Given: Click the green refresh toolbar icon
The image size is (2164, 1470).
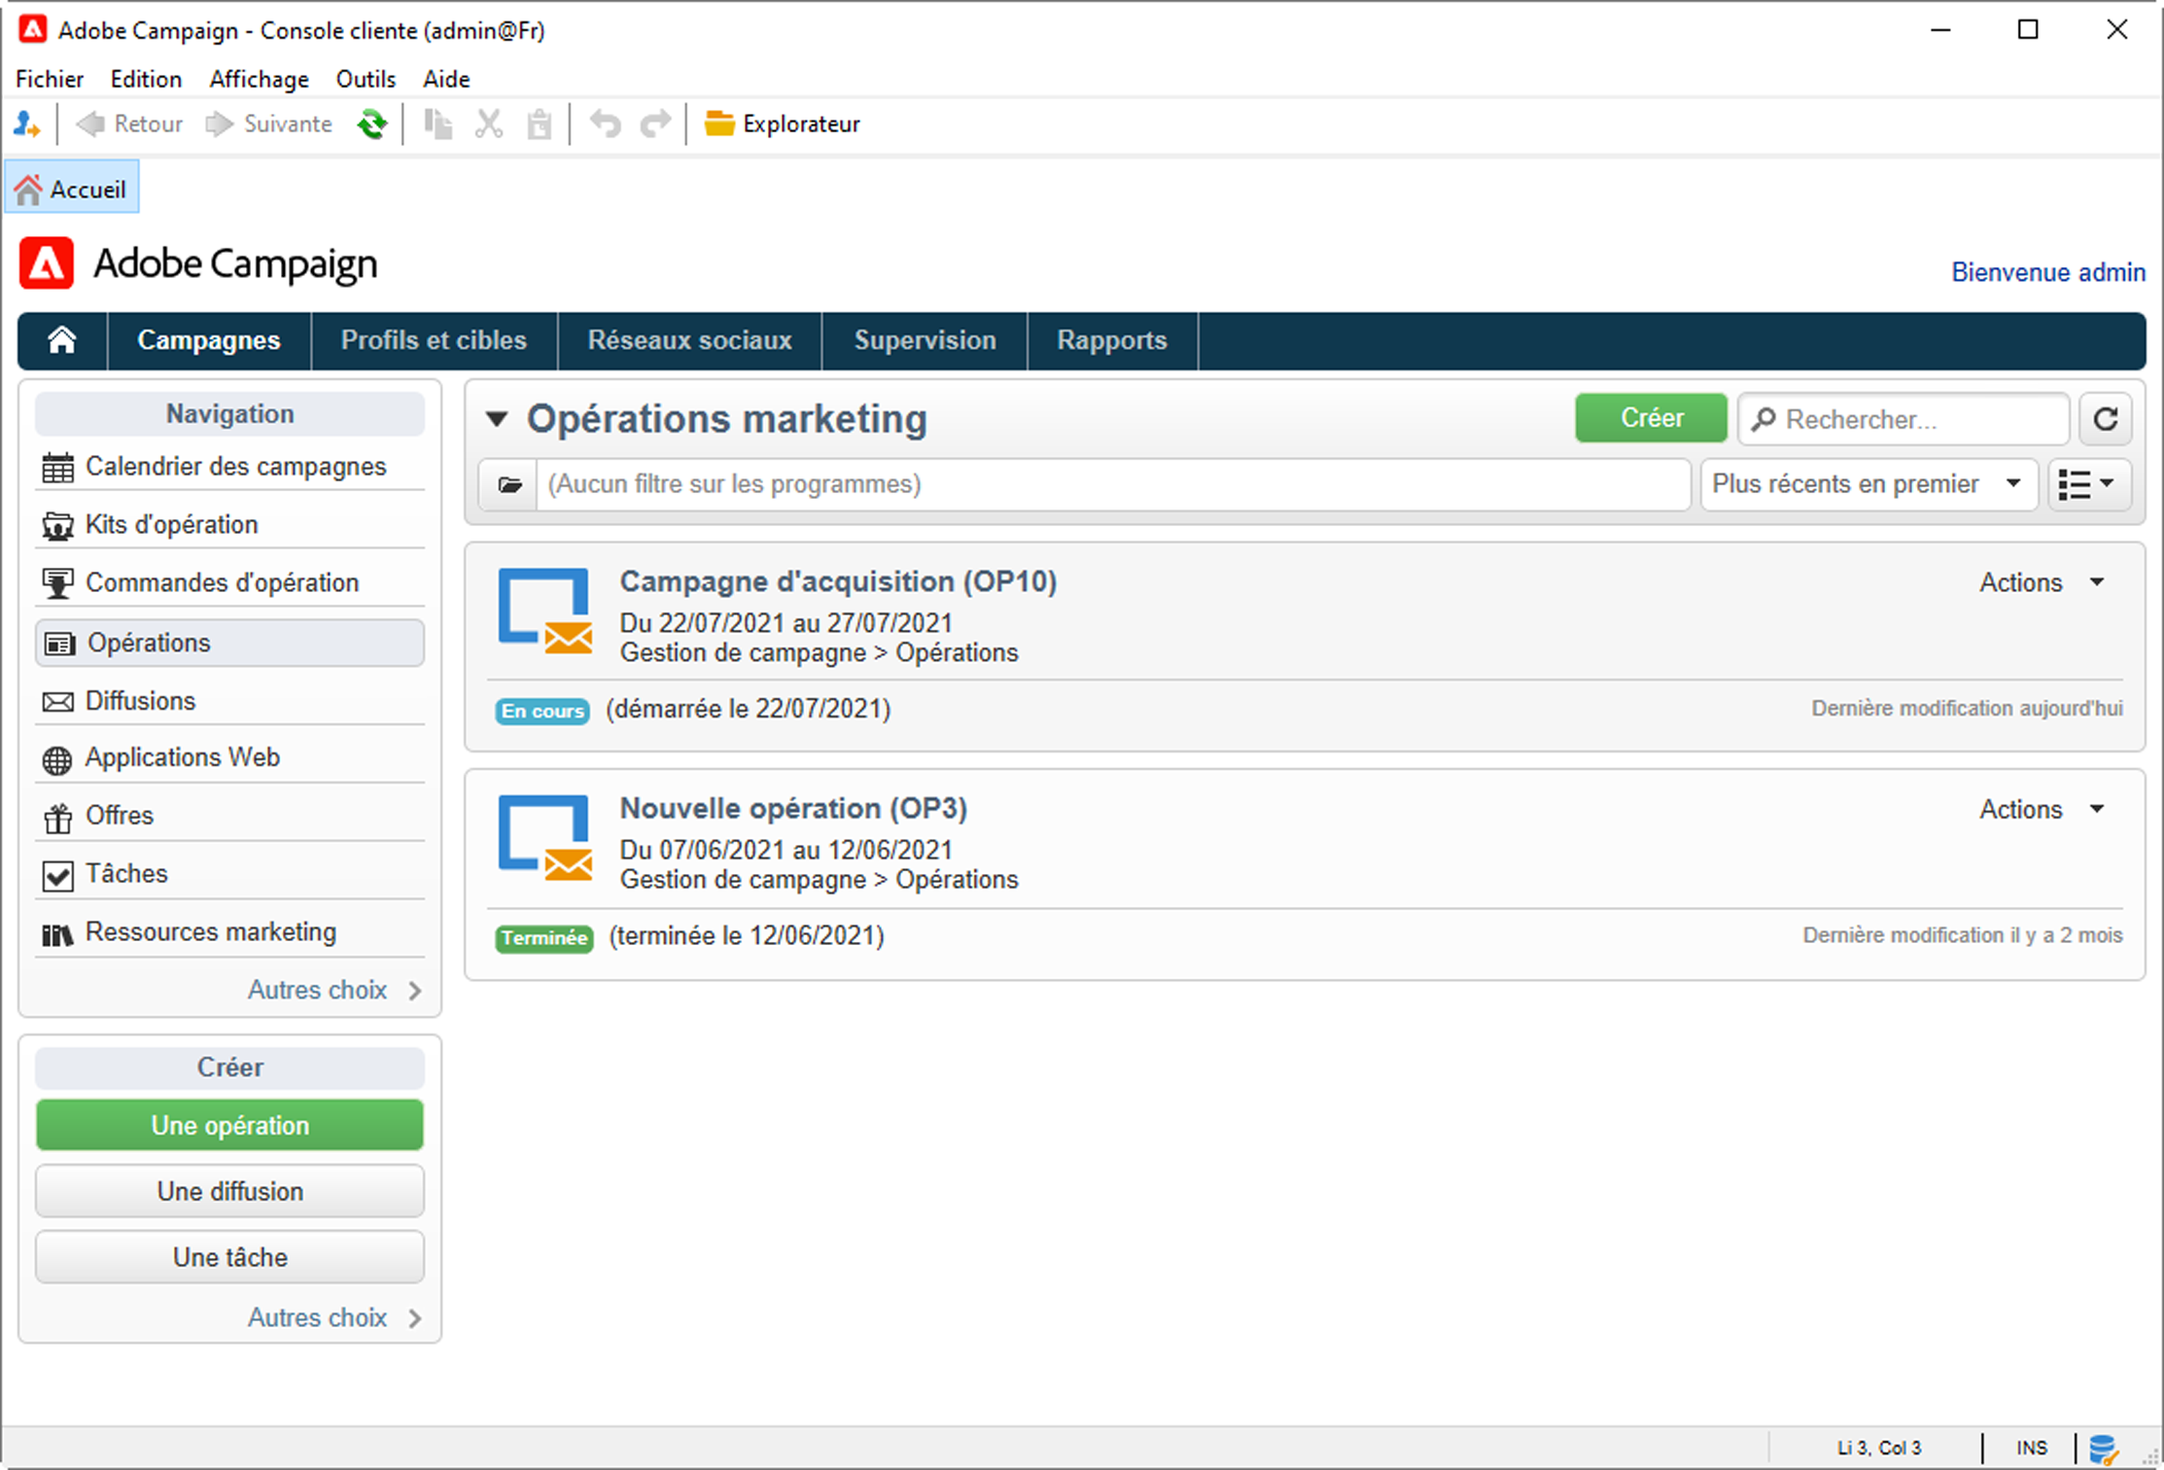Looking at the screenshot, I should coord(371,124).
